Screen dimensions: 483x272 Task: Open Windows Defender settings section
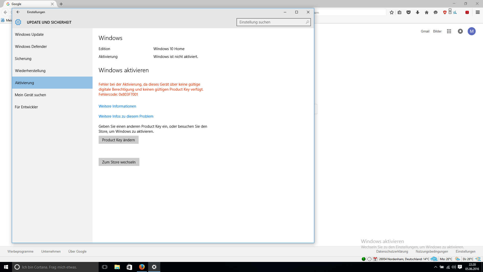coord(31,47)
